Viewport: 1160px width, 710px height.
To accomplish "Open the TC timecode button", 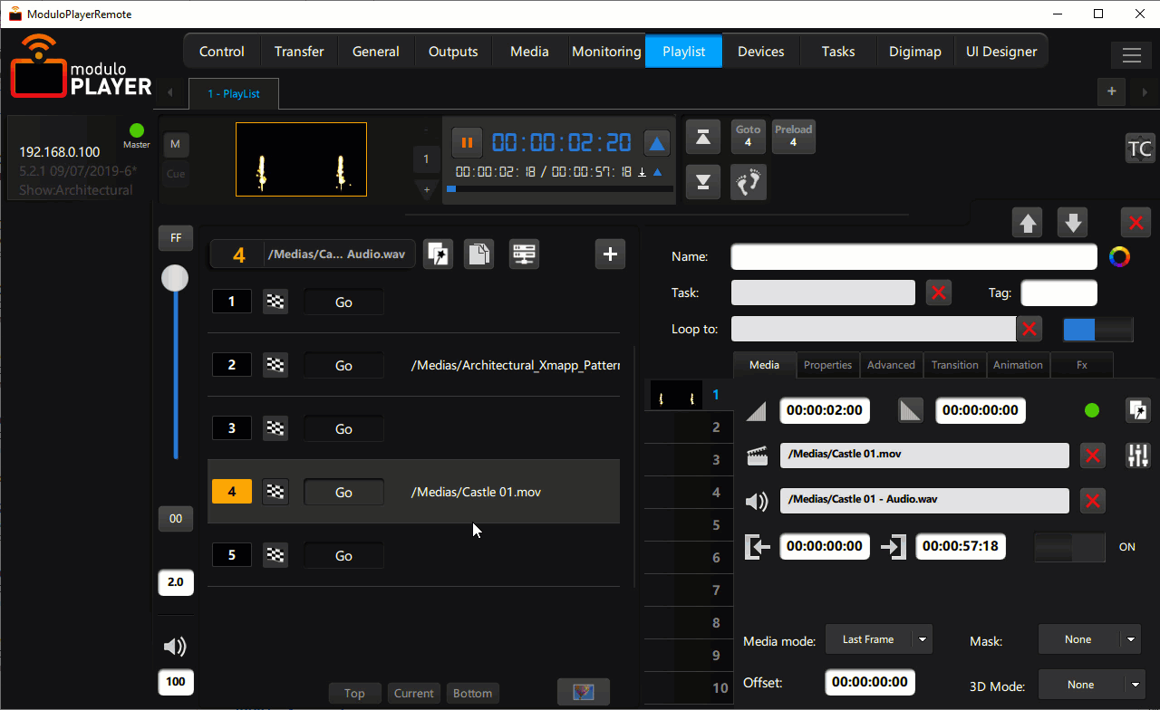I will [x=1140, y=149].
